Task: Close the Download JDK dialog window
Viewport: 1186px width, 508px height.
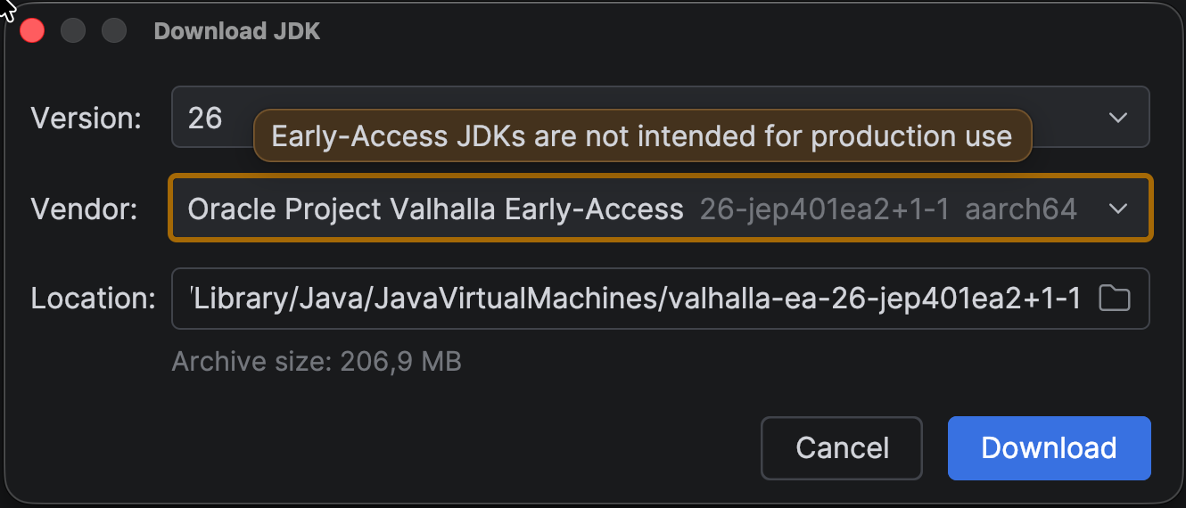Action: [33, 31]
